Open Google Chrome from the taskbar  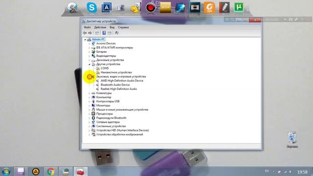pyautogui.click(x=51, y=172)
